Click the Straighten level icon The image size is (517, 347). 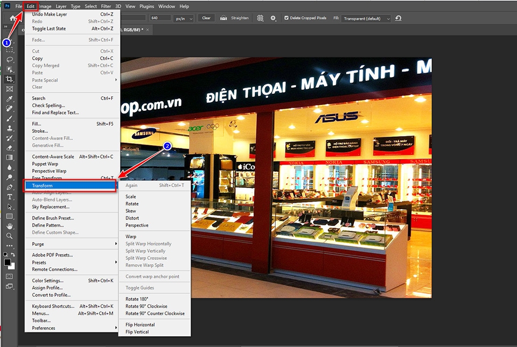[x=223, y=18]
